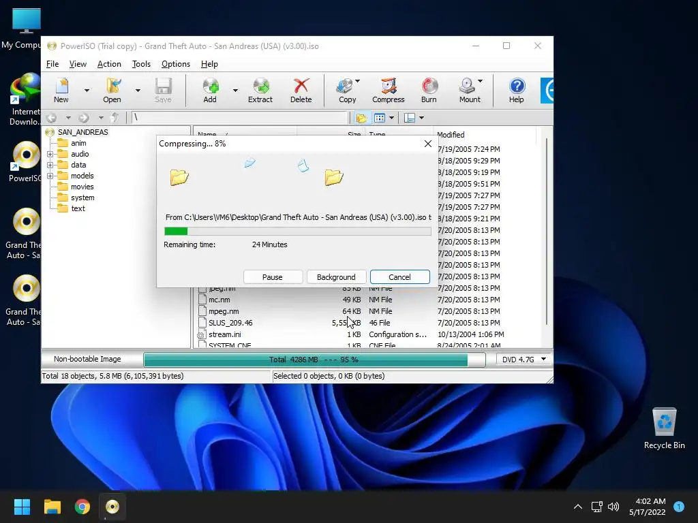Viewport: 698px width, 523px height.
Task: Open the Copy button dropdown arrow
Action: point(357,81)
